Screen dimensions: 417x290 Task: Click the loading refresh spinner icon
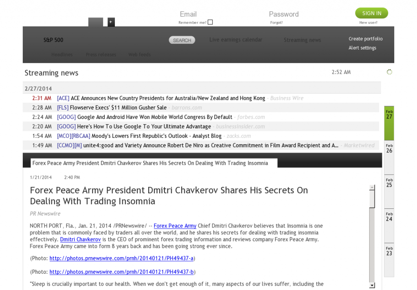(x=389, y=72)
